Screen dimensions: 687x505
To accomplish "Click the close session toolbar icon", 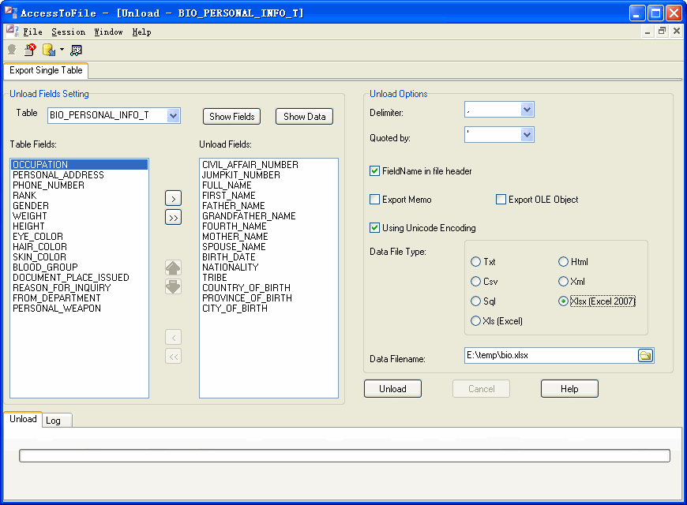I will (30, 50).
